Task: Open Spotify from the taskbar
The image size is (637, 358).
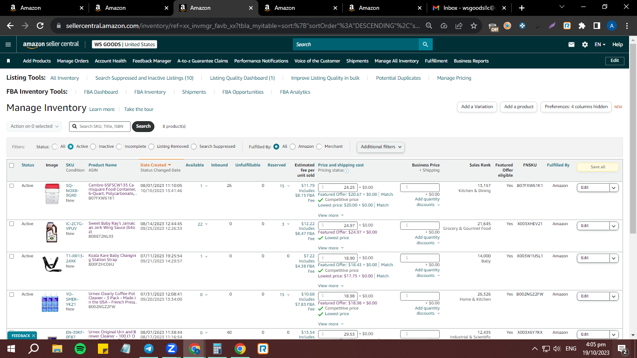Action: [x=80, y=348]
